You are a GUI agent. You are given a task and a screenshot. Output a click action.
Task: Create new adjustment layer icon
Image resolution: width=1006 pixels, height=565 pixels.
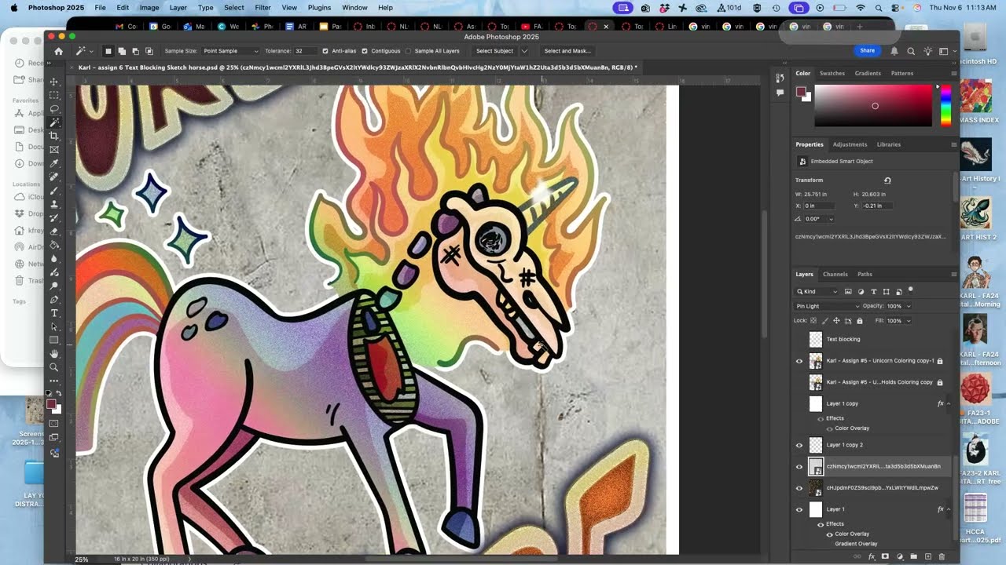[x=899, y=556]
